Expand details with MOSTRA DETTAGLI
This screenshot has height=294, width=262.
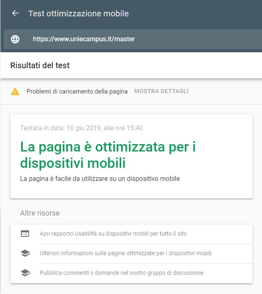161,91
